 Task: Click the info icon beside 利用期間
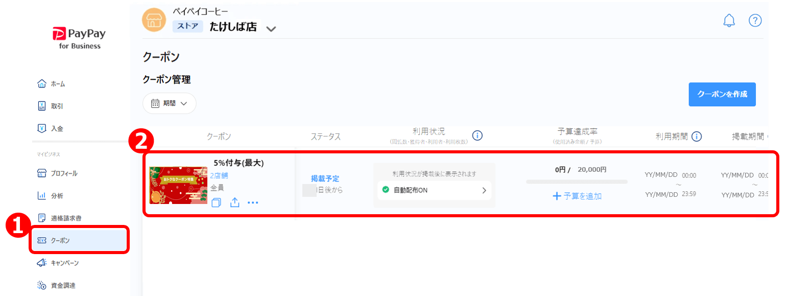point(696,136)
